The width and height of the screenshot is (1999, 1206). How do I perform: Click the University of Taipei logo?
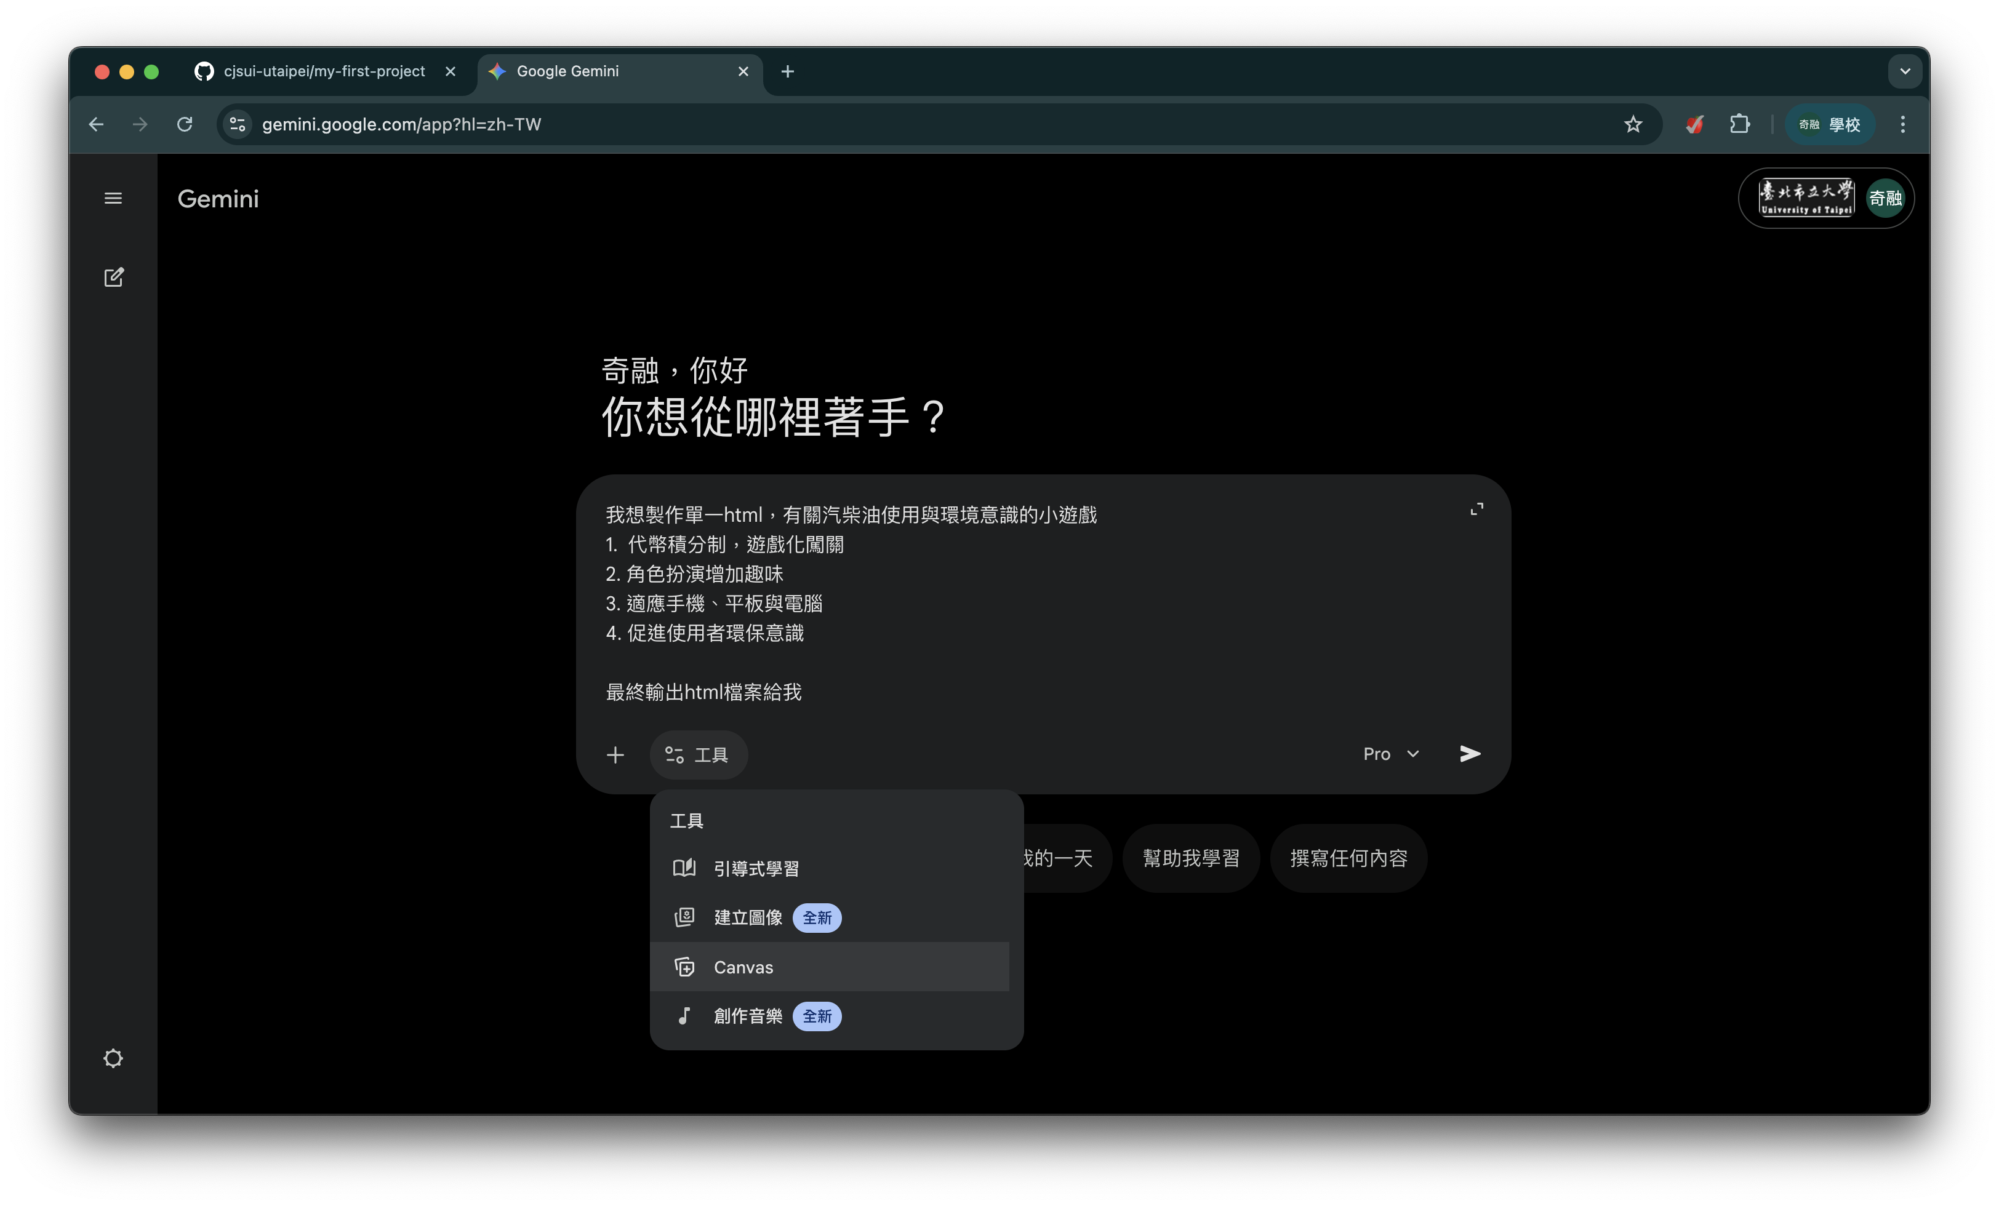pyautogui.click(x=1806, y=198)
